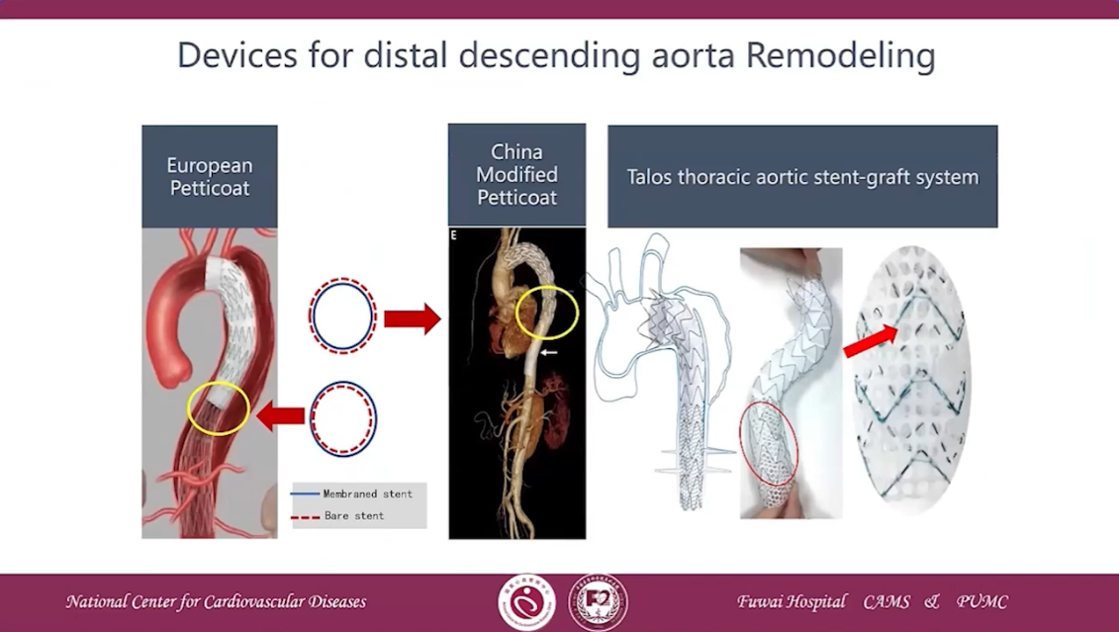1119x632 pixels.
Task: Click the 'CAMS' footer text
Action: pos(886,602)
